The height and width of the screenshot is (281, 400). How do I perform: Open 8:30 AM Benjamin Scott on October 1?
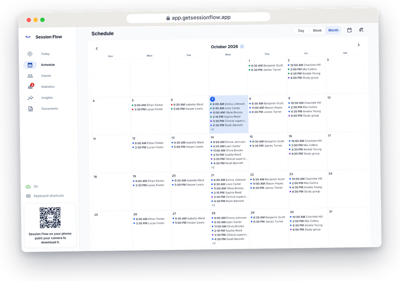pos(266,65)
